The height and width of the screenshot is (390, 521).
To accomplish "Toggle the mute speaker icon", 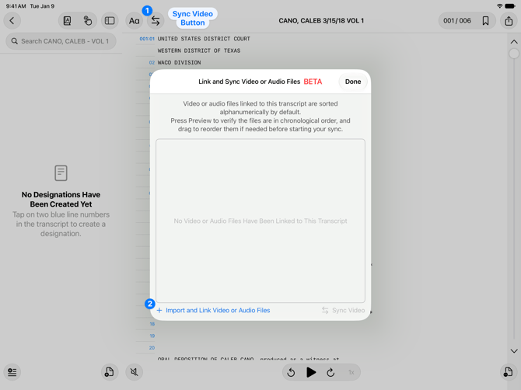I will point(135,372).
